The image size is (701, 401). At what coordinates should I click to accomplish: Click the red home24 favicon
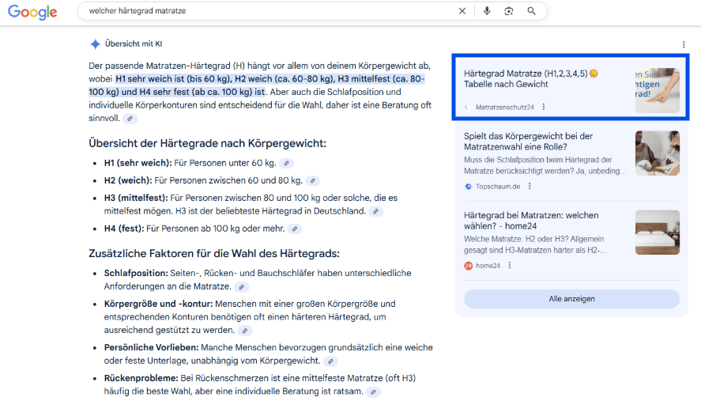(x=468, y=266)
